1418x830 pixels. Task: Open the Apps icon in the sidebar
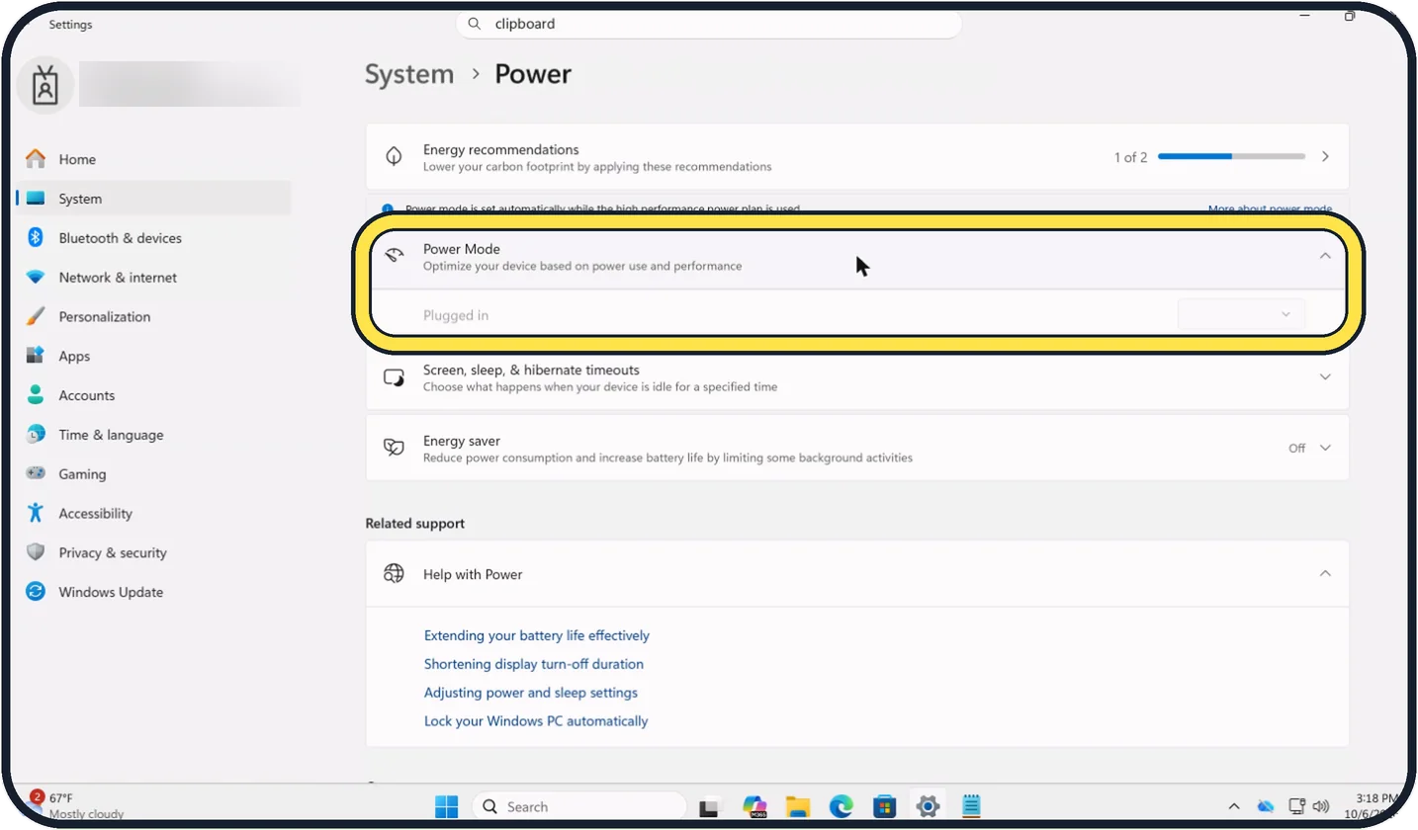pyautogui.click(x=36, y=356)
